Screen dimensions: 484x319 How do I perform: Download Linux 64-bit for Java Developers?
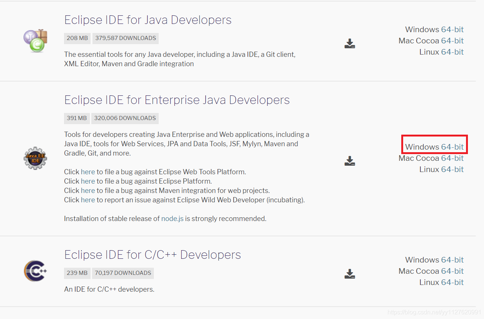point(452,52)
